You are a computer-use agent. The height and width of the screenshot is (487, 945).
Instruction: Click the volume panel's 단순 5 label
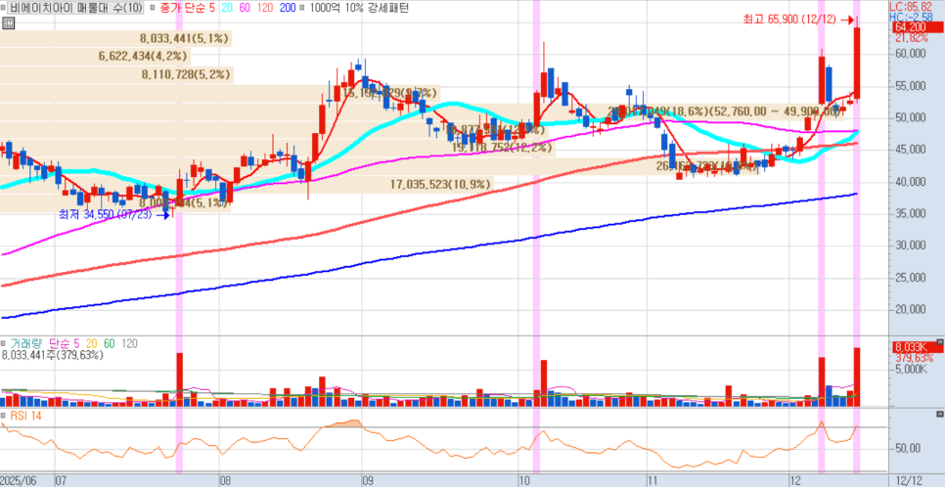[x=65, y=343]
